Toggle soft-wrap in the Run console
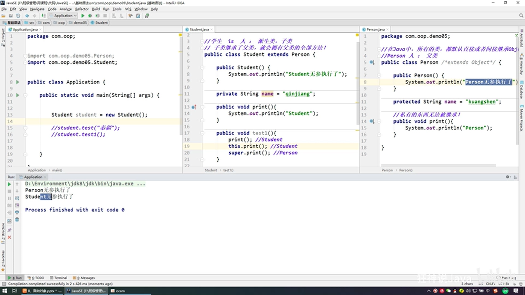 point(17,198)
